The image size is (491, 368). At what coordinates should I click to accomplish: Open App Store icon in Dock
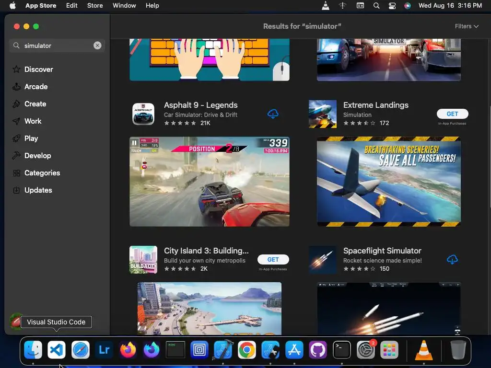coord(294,350)
